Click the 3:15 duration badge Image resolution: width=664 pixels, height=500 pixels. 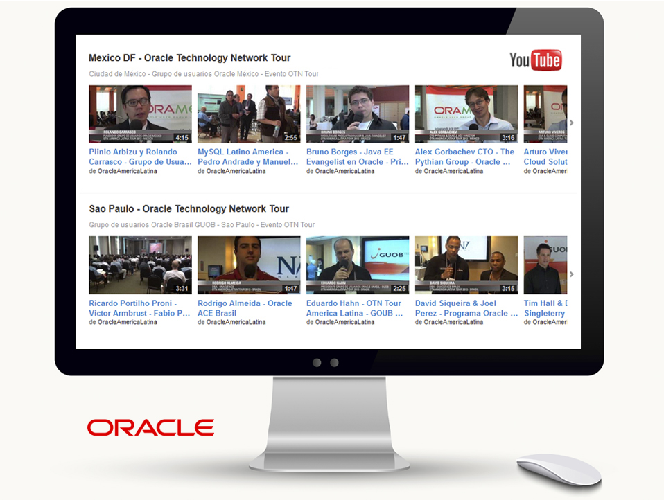point(508,289)
